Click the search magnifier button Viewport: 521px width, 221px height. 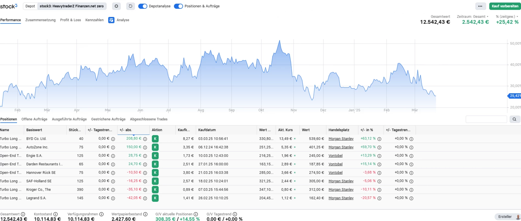[514, 119]
